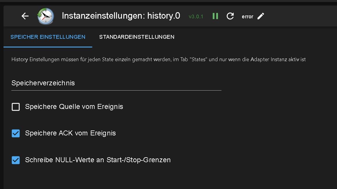Click the green v3.0.1 version label
The height and width of the screenshot is (189, 337).
[196, 17]
